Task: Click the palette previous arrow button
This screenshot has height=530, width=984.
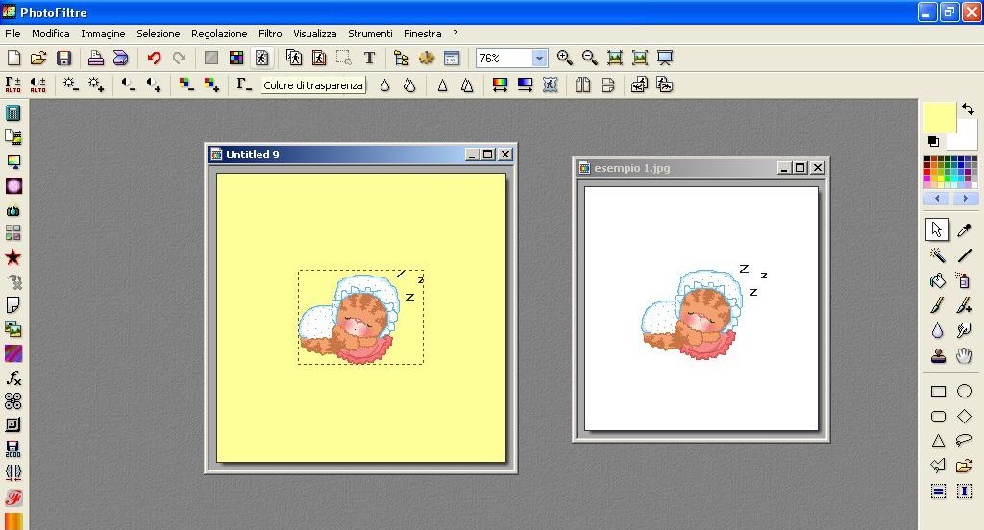Action: [x=937, y=199]
